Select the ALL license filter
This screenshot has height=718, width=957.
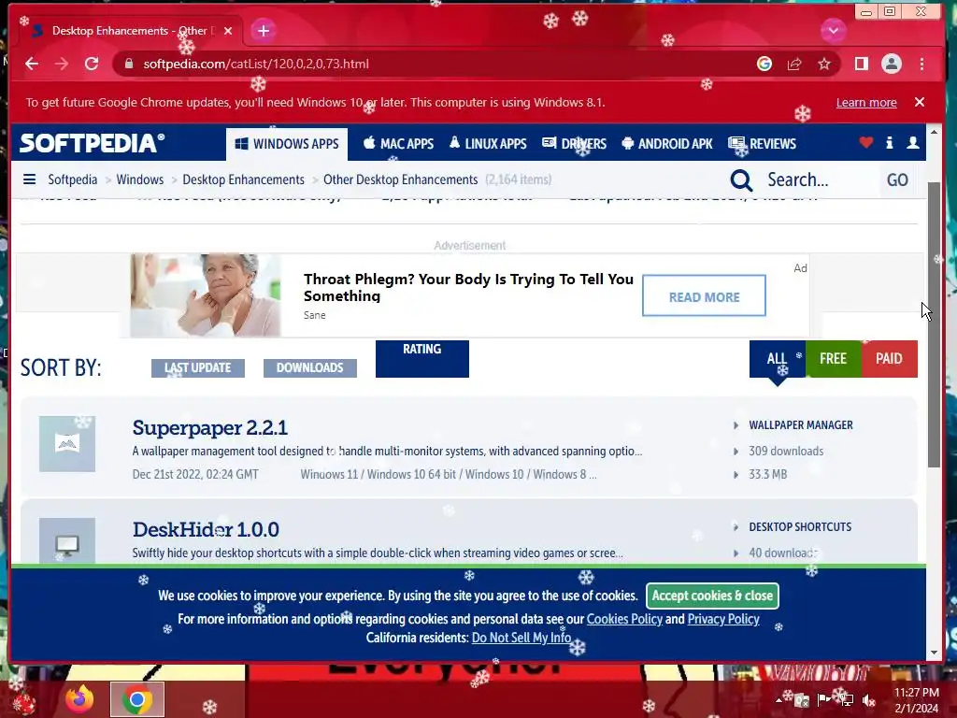pos(777,358)
